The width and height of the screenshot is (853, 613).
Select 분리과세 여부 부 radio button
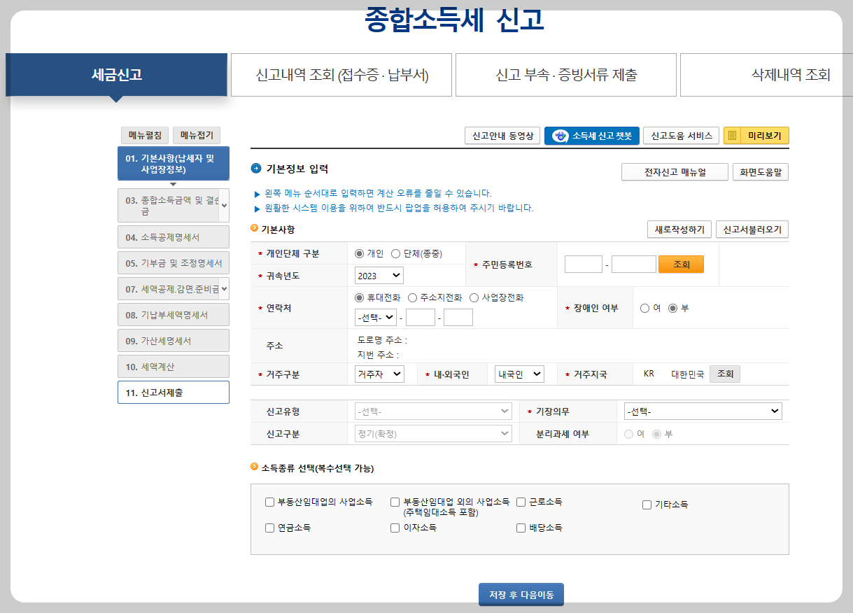click(x=657, y=434)
